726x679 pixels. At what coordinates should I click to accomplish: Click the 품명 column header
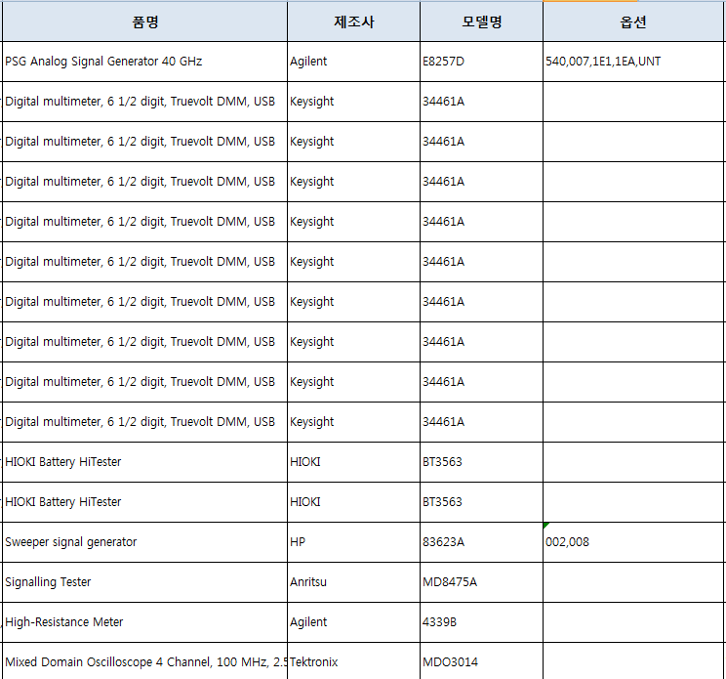tap(144, 21)
